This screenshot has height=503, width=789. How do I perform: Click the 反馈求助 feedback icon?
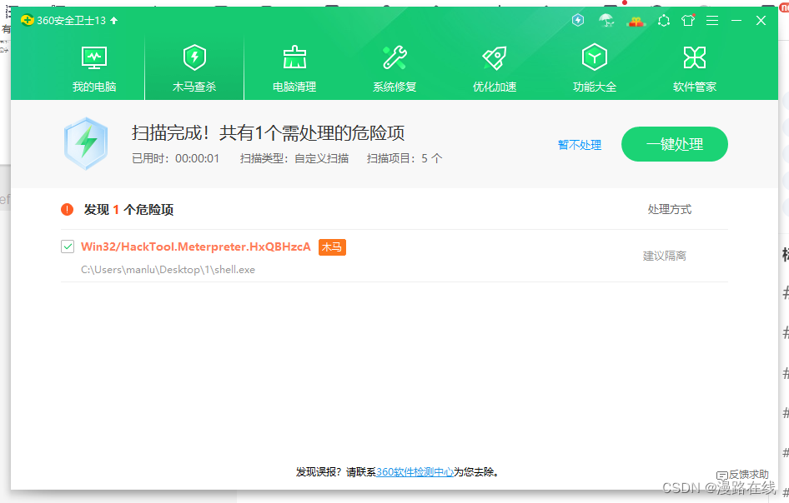click(x=722, y=476)
